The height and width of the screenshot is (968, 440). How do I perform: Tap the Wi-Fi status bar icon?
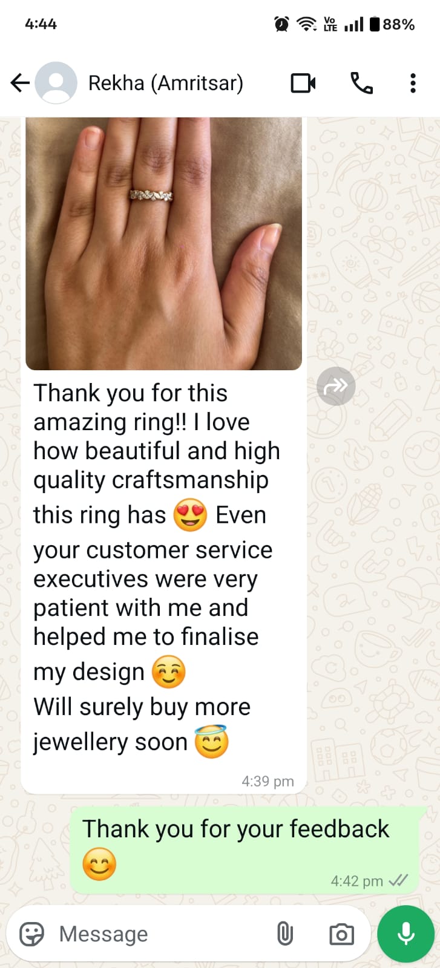point(307,24)
